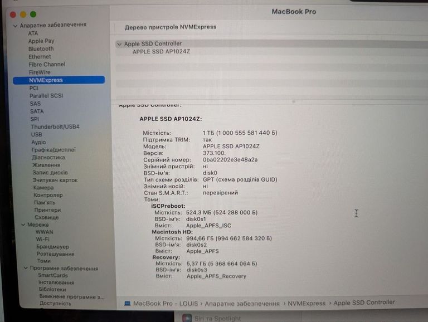Open Контролер entry

[x=48, y=195]
